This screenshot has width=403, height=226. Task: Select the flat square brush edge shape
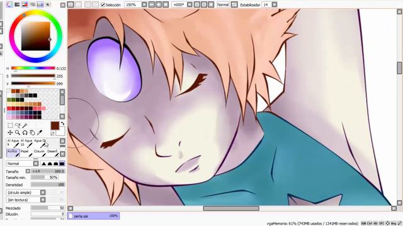pyautogui.click(x=62, y=163)
